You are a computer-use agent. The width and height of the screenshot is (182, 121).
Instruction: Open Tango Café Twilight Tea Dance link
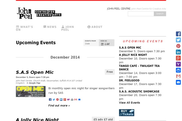click(139, 68)
